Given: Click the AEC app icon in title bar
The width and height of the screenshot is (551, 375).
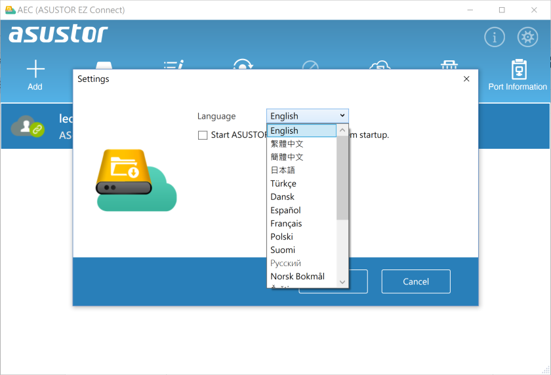Looking at the screenshot, I should click(x=10, y=10).
